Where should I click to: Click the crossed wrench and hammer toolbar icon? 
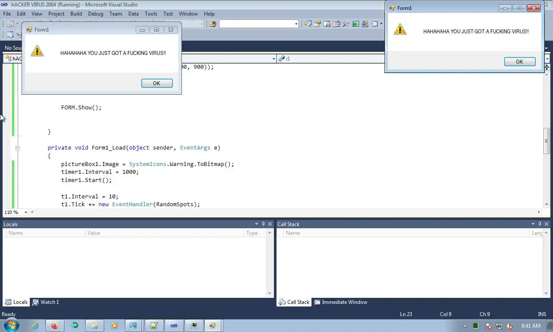[x=346, y=24]
